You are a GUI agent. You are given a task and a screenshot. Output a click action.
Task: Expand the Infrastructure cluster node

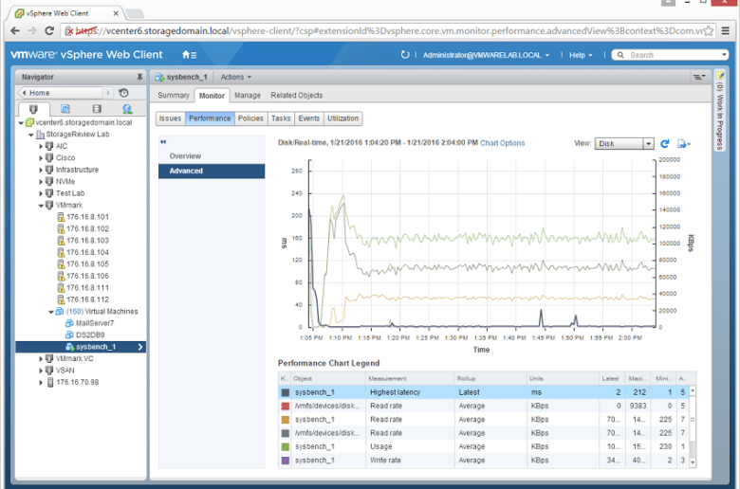(x=41, y=170)
